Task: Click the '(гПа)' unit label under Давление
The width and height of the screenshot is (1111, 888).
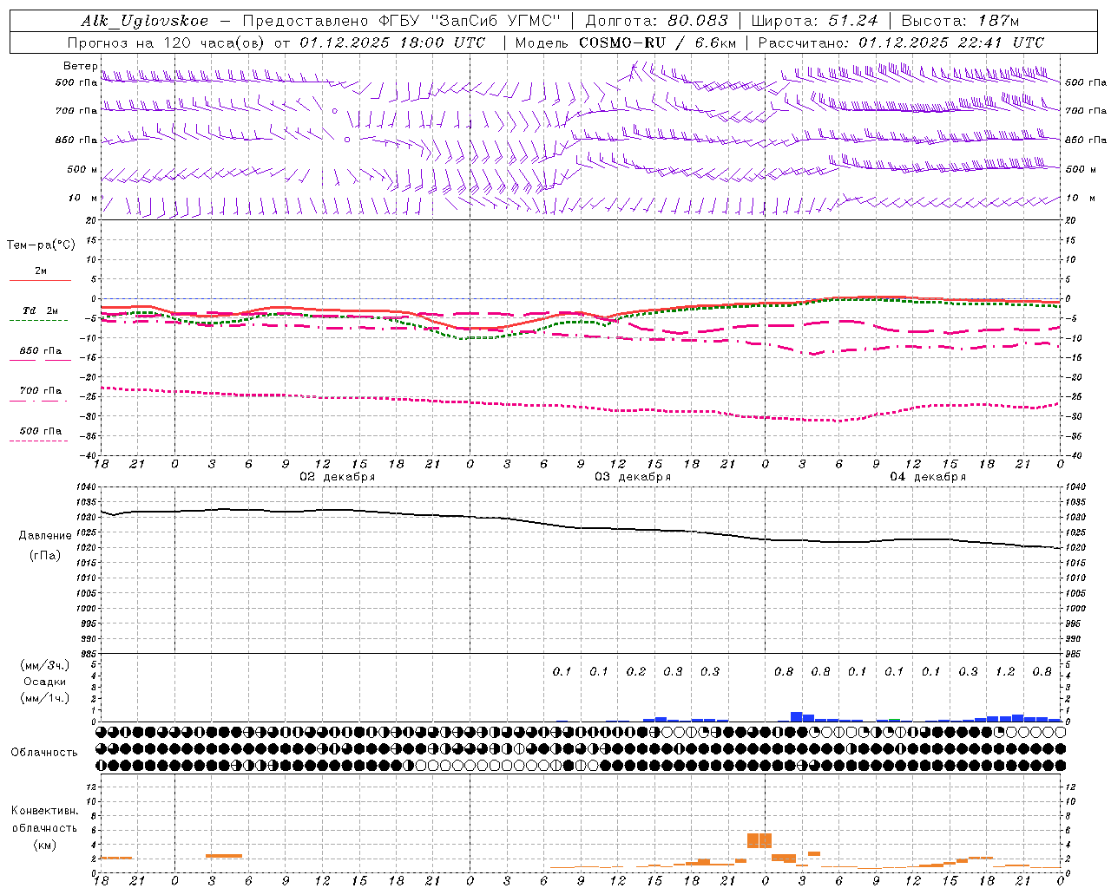Action: tap(45, 556)
